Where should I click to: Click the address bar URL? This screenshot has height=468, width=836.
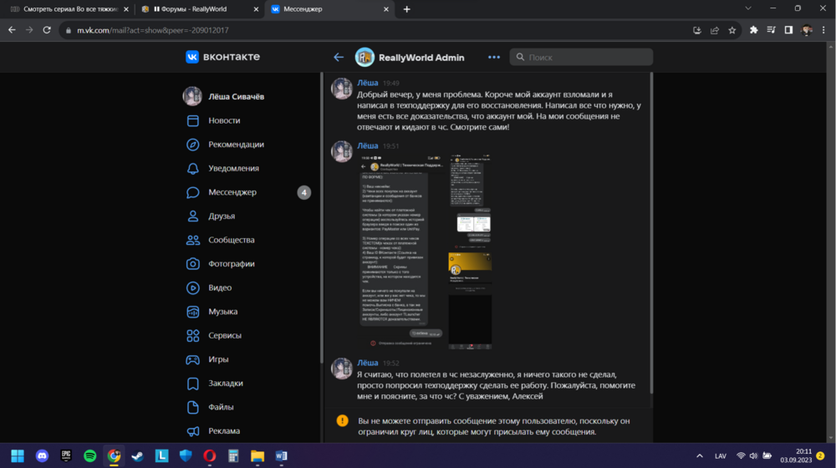click(x=152, y=30)
